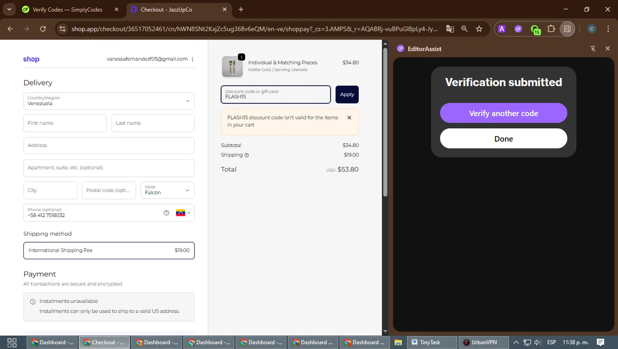618x349 pixels.
Task: Close the Verify Codes tab
Action: click(117, 9)
